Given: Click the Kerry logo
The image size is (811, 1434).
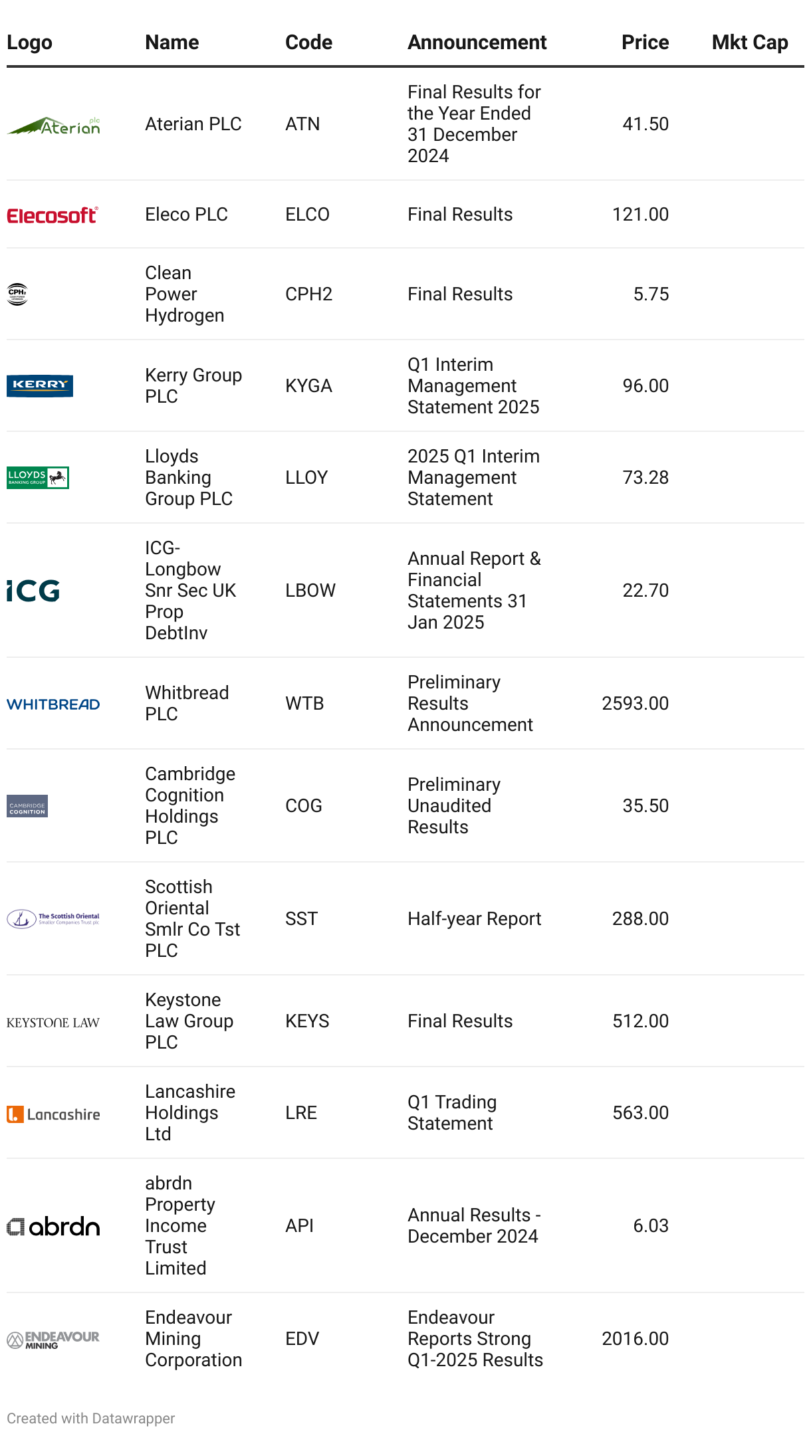Looking at the screenshot, I should 40,385.
